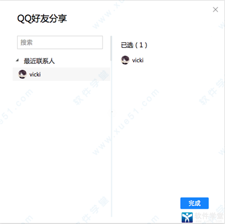Click vicki's avatar under 已选
Screen dimensions: 225x224
(125, 60)
